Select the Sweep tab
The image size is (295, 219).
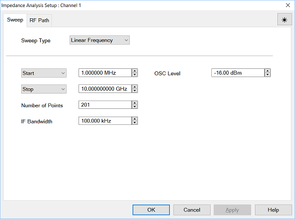[x=15, y=20]
